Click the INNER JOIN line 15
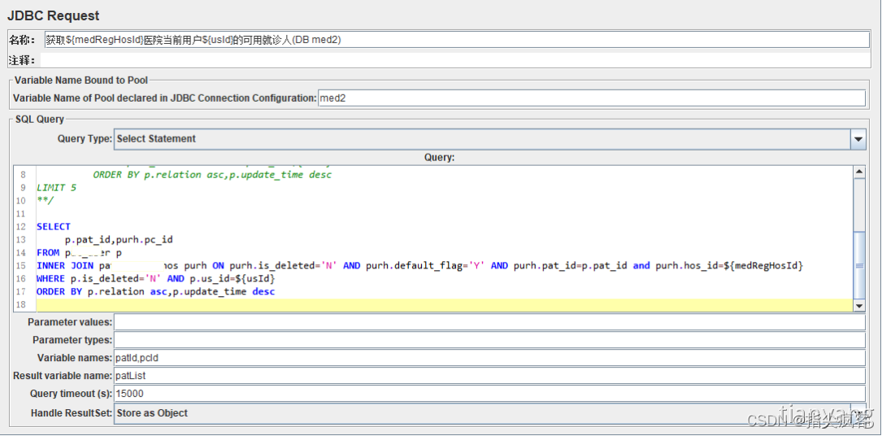 pyautogui.click(x=419, y=265)
